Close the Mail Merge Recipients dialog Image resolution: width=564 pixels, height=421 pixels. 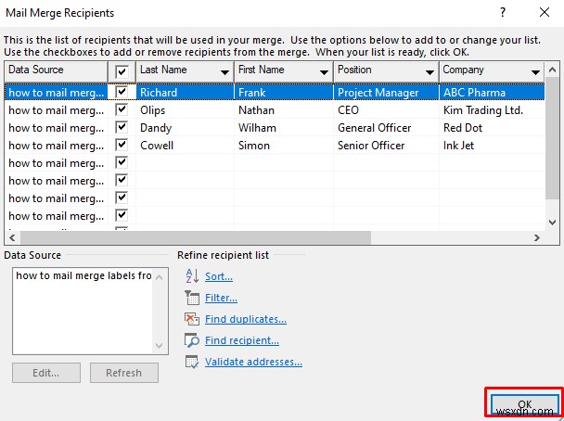[545, 13]
